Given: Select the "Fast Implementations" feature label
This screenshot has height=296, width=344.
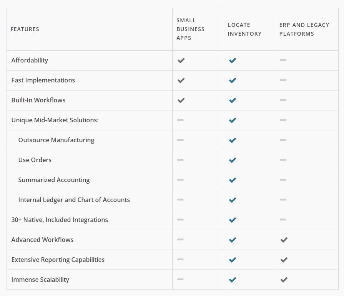Looking at the screenshot, I should point(43,80).
